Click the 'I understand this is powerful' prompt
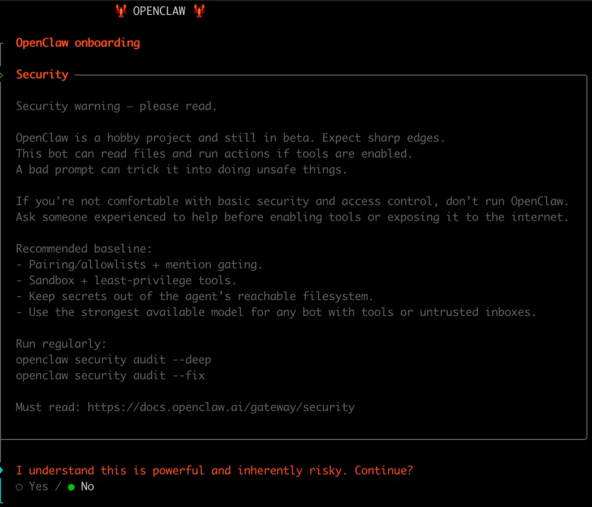The height and width of the screenshot is (507, 592). tap(214, 471)
